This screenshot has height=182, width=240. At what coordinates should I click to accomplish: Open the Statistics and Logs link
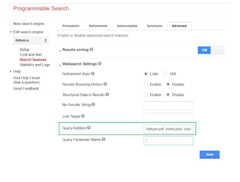pyautogui.click(x=35, y=65)
